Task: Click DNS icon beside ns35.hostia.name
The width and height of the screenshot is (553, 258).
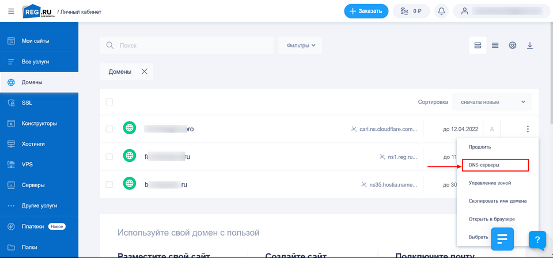Action: click(364, 184)
